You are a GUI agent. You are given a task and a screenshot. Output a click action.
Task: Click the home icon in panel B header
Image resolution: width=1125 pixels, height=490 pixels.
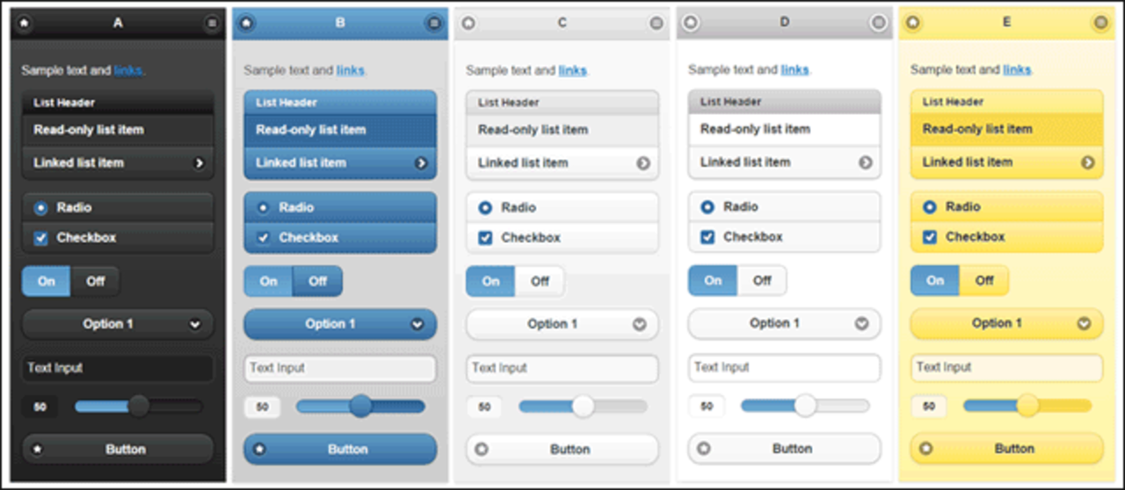tap(247, 23)
